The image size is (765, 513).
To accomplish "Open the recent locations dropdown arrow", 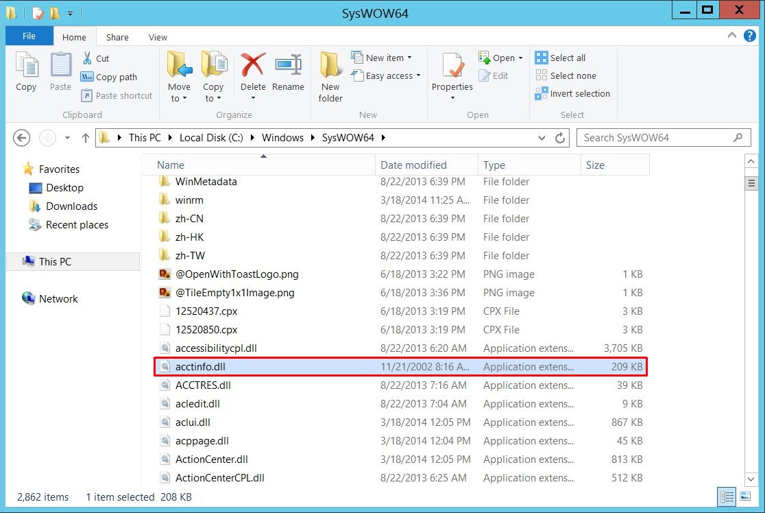I will (x=67, y=138).
